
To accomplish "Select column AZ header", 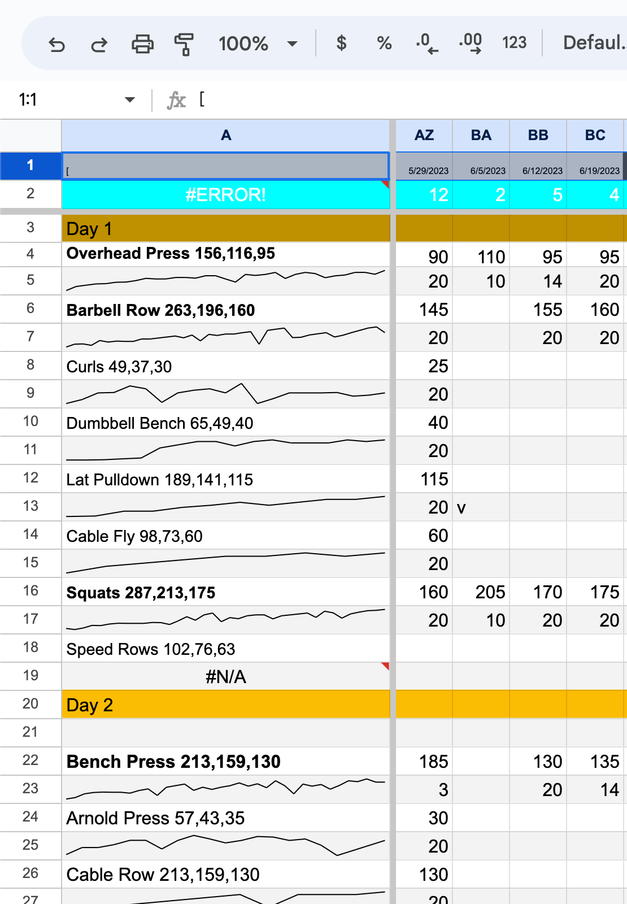I will click(424, 136).
